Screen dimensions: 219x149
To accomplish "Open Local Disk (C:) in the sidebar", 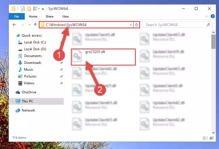I will [35, 42].
